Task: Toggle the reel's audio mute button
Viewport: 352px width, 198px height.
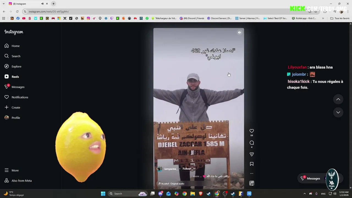Action: click(240, 32)
